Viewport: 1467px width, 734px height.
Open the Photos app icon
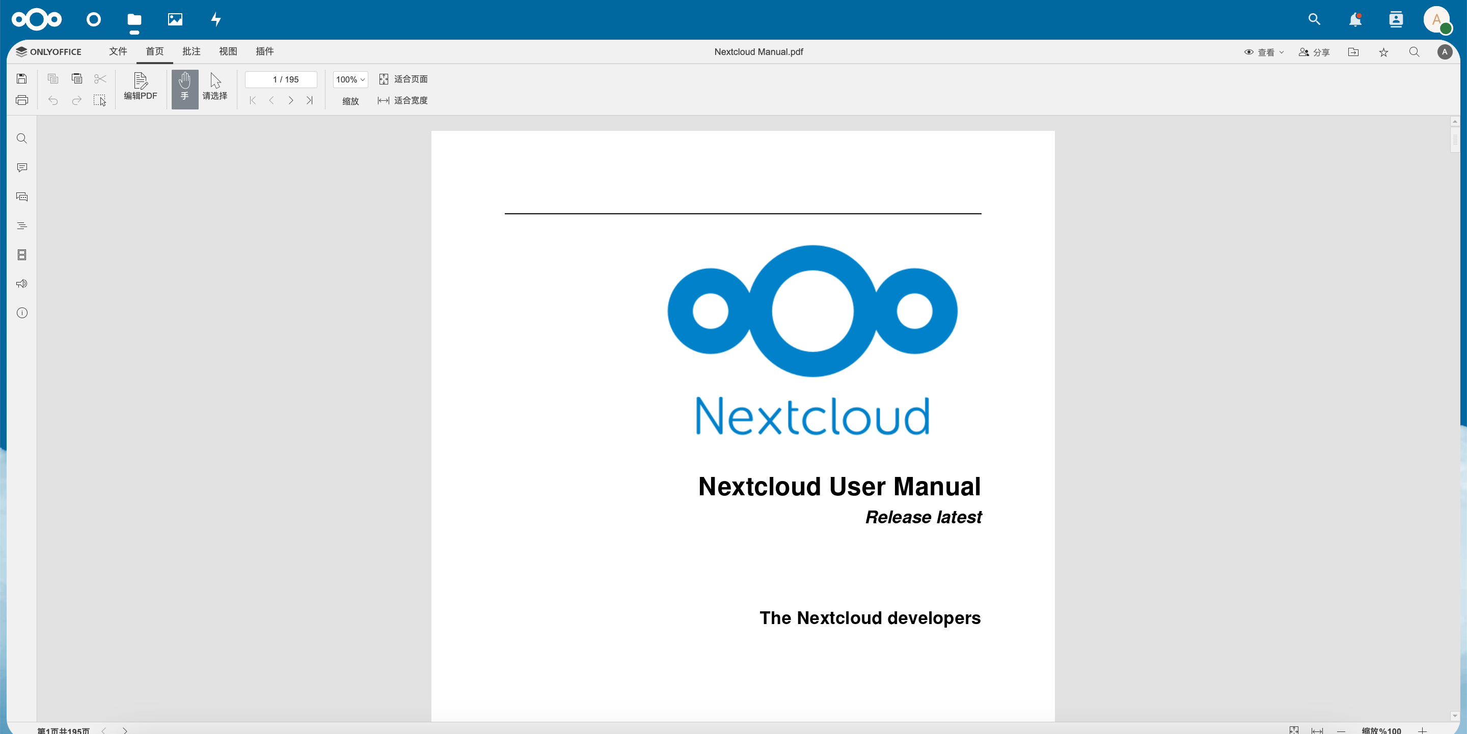[175, 19]
